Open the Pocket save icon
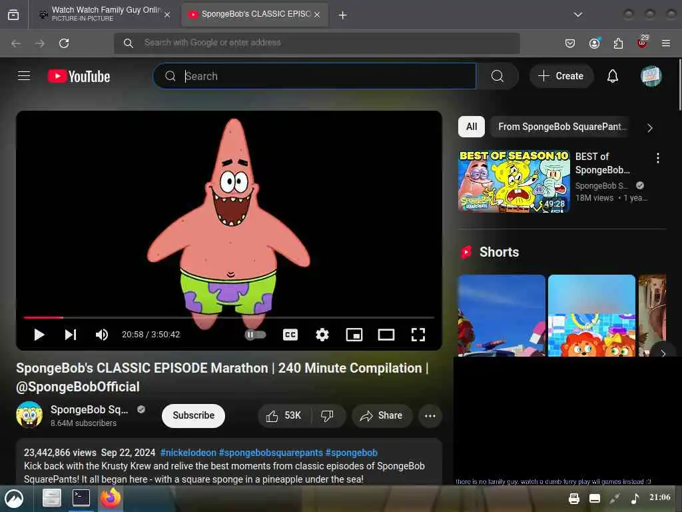This screenshot has width=682, height=512. 570,43
